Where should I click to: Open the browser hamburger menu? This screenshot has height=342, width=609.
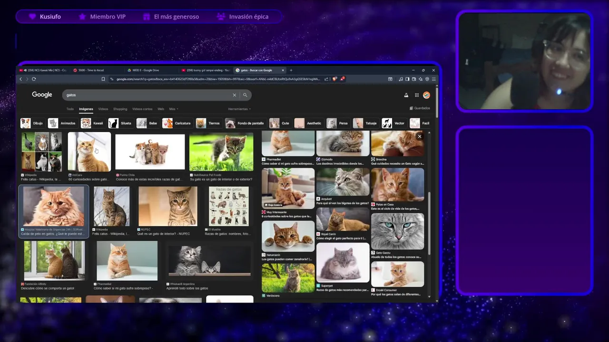click(434, 79)
